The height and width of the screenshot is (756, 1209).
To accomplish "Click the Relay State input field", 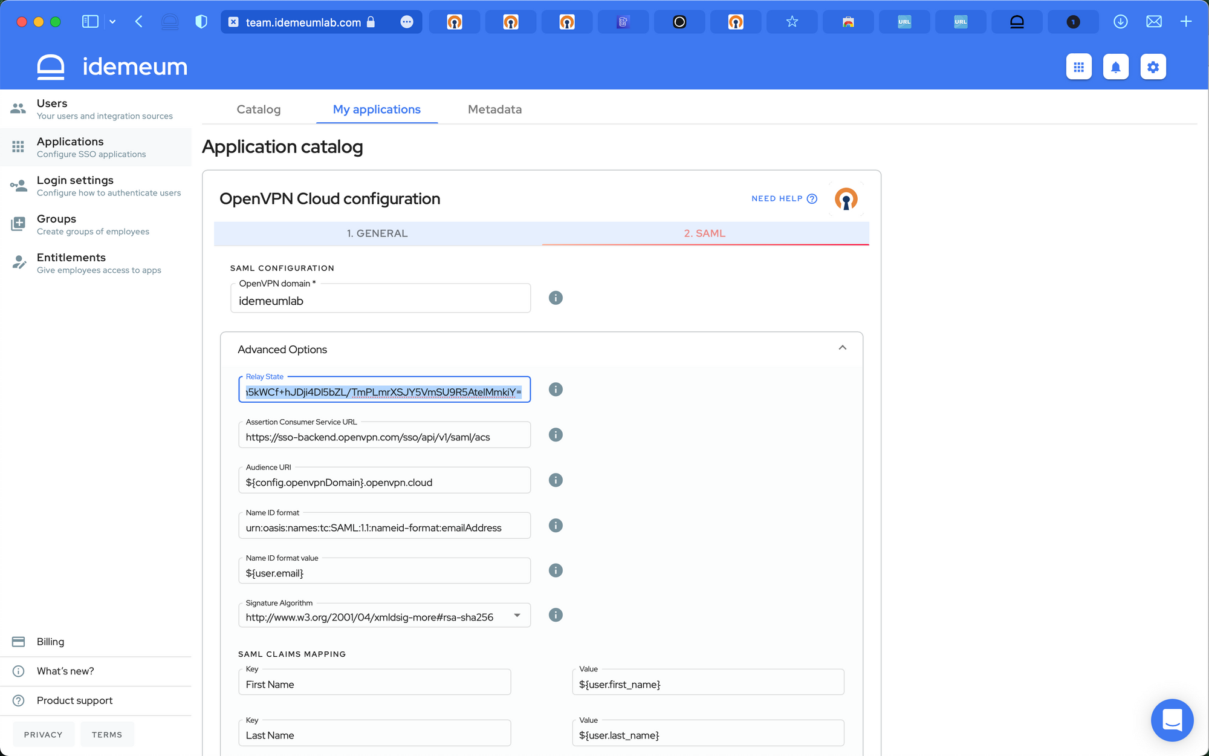I will pyautogui.click(x=384, y=390).
